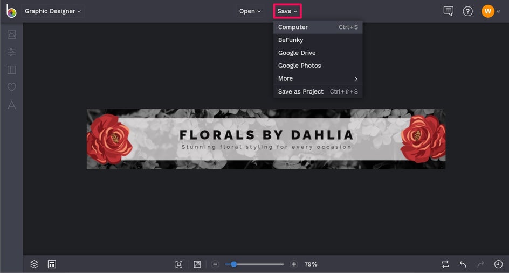This screenshot has width=509, height=273.
Task: Open the history clock icon
Action: pyautogui.click(x=498, y=264)
